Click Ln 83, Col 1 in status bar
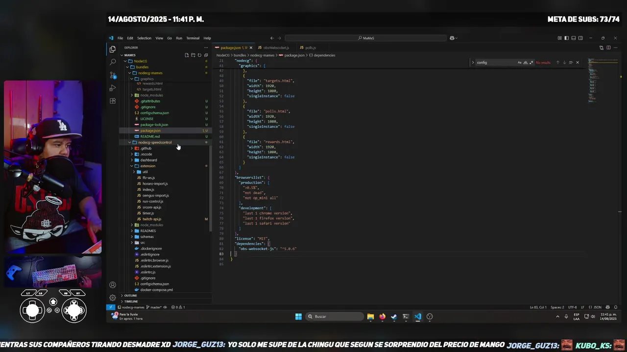 [x=538, y=307]
